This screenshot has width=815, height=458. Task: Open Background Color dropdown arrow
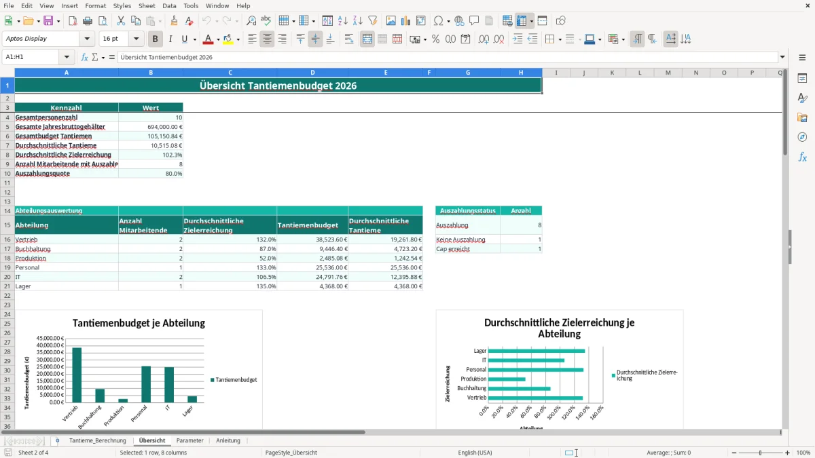coord(238,39)
